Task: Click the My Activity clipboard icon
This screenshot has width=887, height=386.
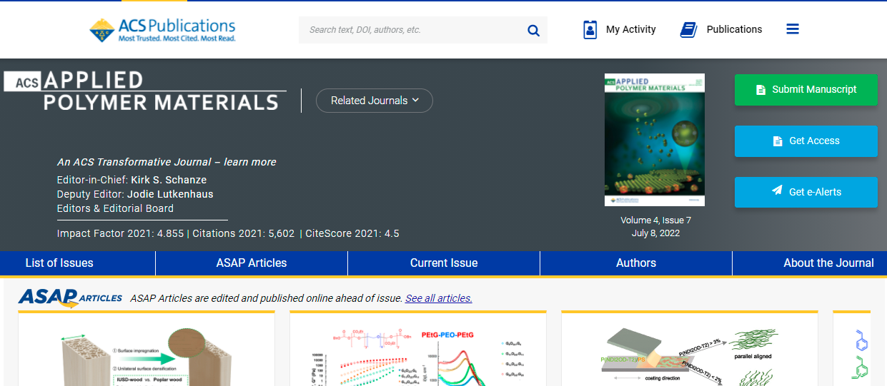Action: (x=590, y=30)
